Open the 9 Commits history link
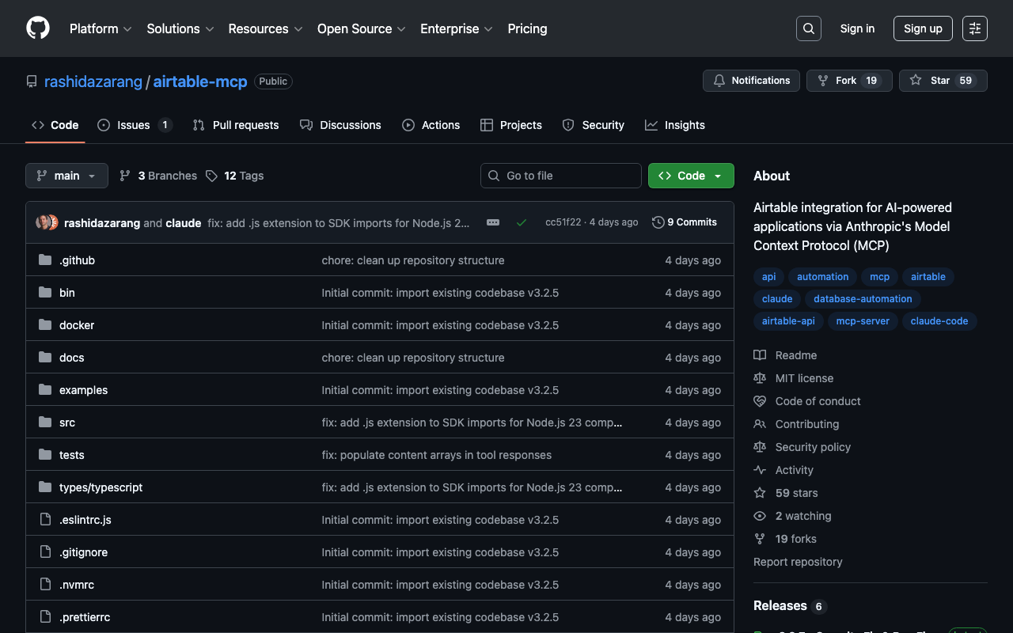The width and height of the screenshot is (1013, 633). [685, 222]
